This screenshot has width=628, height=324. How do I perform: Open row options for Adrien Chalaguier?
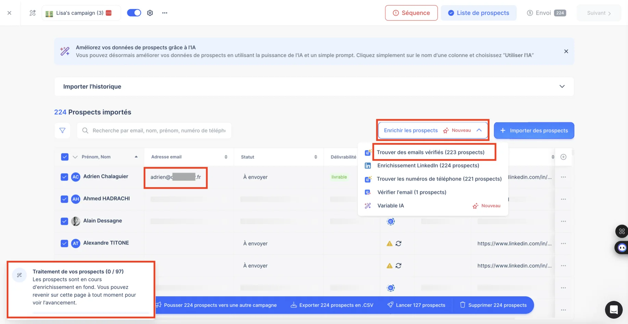[x=563, y=177]
